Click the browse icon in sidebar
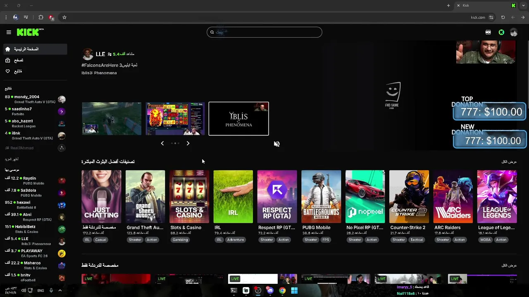The height and width of the screenshot is (297, 529). pyautogui.click(x=7, y=60)
